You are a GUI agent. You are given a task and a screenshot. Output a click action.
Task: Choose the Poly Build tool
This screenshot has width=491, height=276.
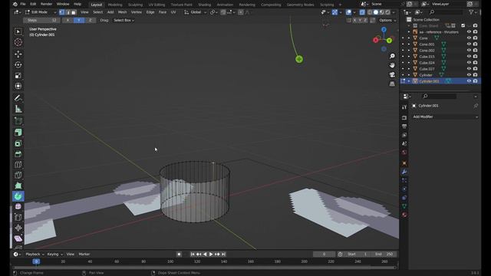point(18,186)
